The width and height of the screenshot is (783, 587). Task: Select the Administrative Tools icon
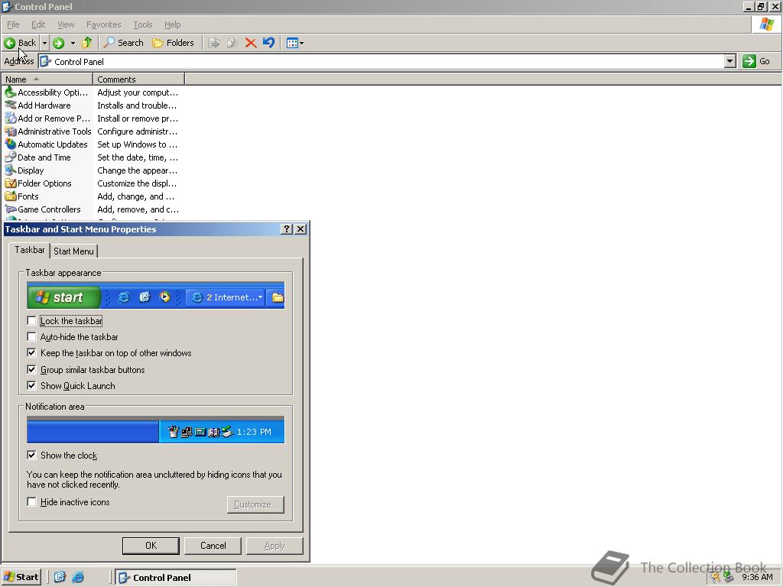pos(11,131)
